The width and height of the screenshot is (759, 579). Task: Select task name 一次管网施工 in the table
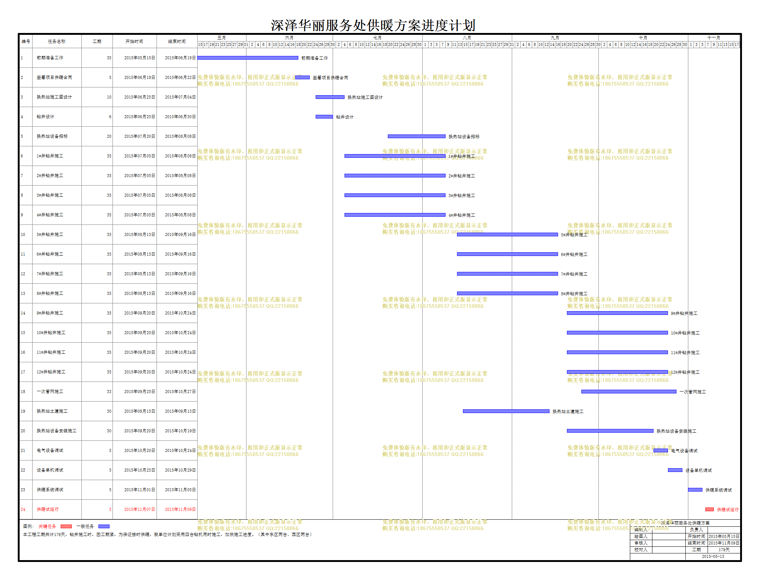click(x=50, y=392)
